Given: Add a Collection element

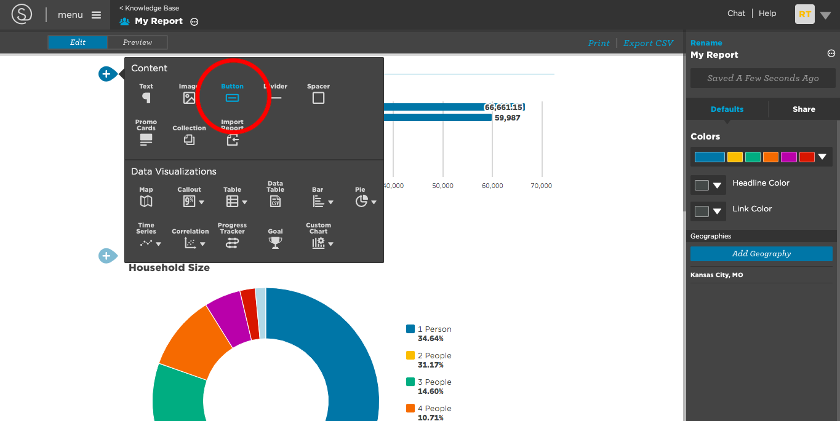Looking at the screenshot, I should (x=189, y=135).
